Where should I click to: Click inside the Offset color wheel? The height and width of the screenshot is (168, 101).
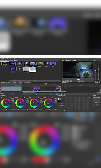point(49,103)
